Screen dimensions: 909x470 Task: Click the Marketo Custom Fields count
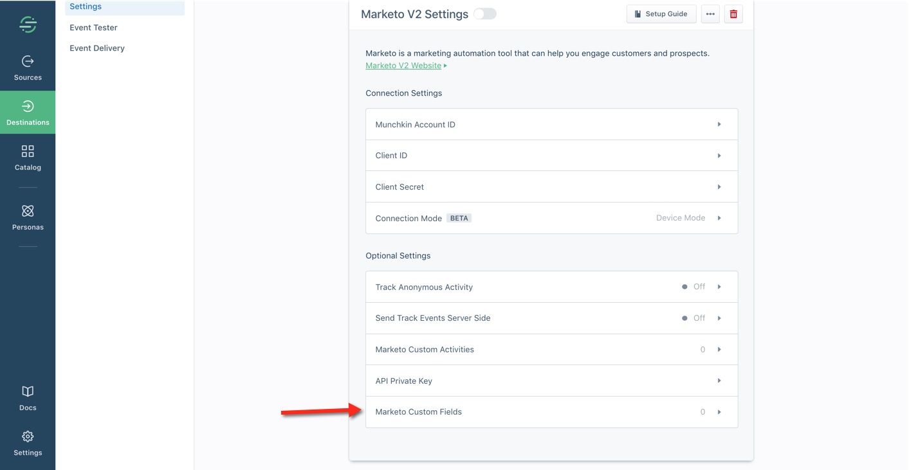(x=702, y=411)
